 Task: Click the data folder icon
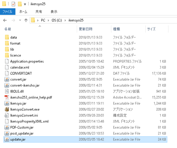click(7, 37)
